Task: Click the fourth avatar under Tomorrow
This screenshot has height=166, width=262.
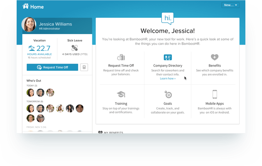Action: pos(60,108)
